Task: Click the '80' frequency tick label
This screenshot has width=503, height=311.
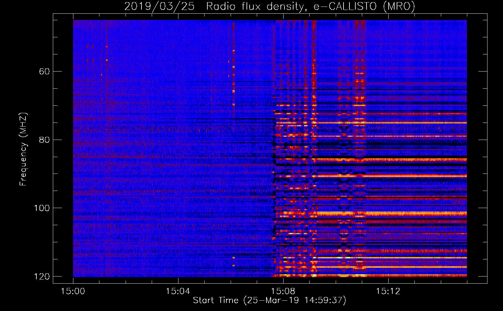Action: coord(44,140)
